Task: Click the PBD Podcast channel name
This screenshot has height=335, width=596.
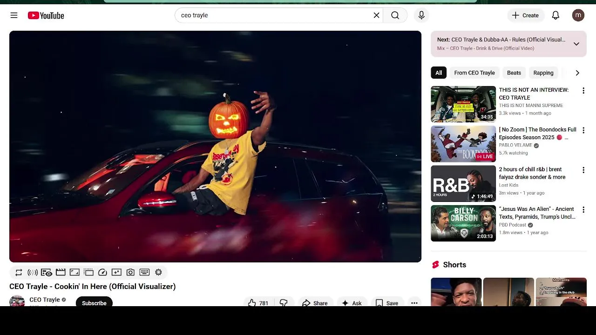Action: pyautogui.click(x=512, y=225)
